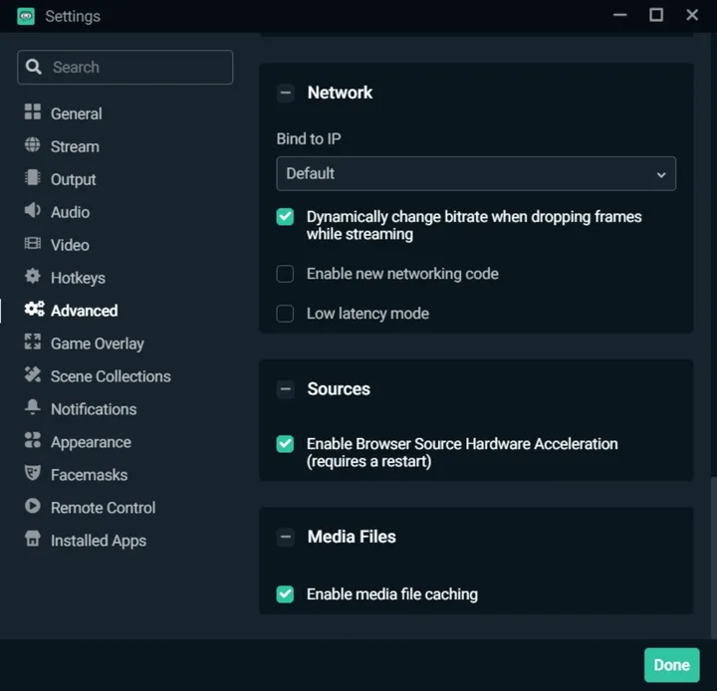Viewport: 717px width, 691px height.
Task: Switch to Appearance settings
Action: coord(91,442)
